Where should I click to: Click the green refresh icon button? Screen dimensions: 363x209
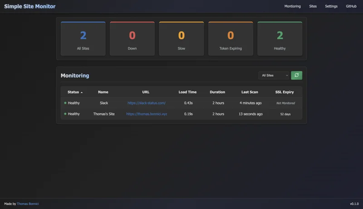(296, 75)
